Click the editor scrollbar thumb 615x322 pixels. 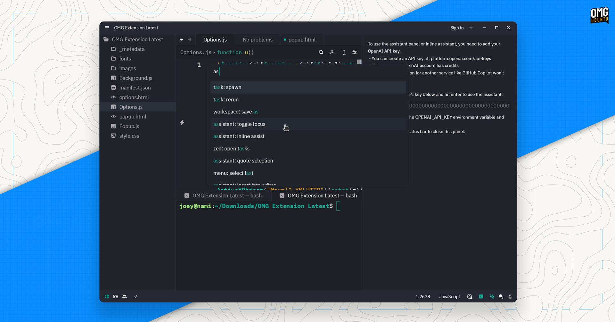[359, 62]
